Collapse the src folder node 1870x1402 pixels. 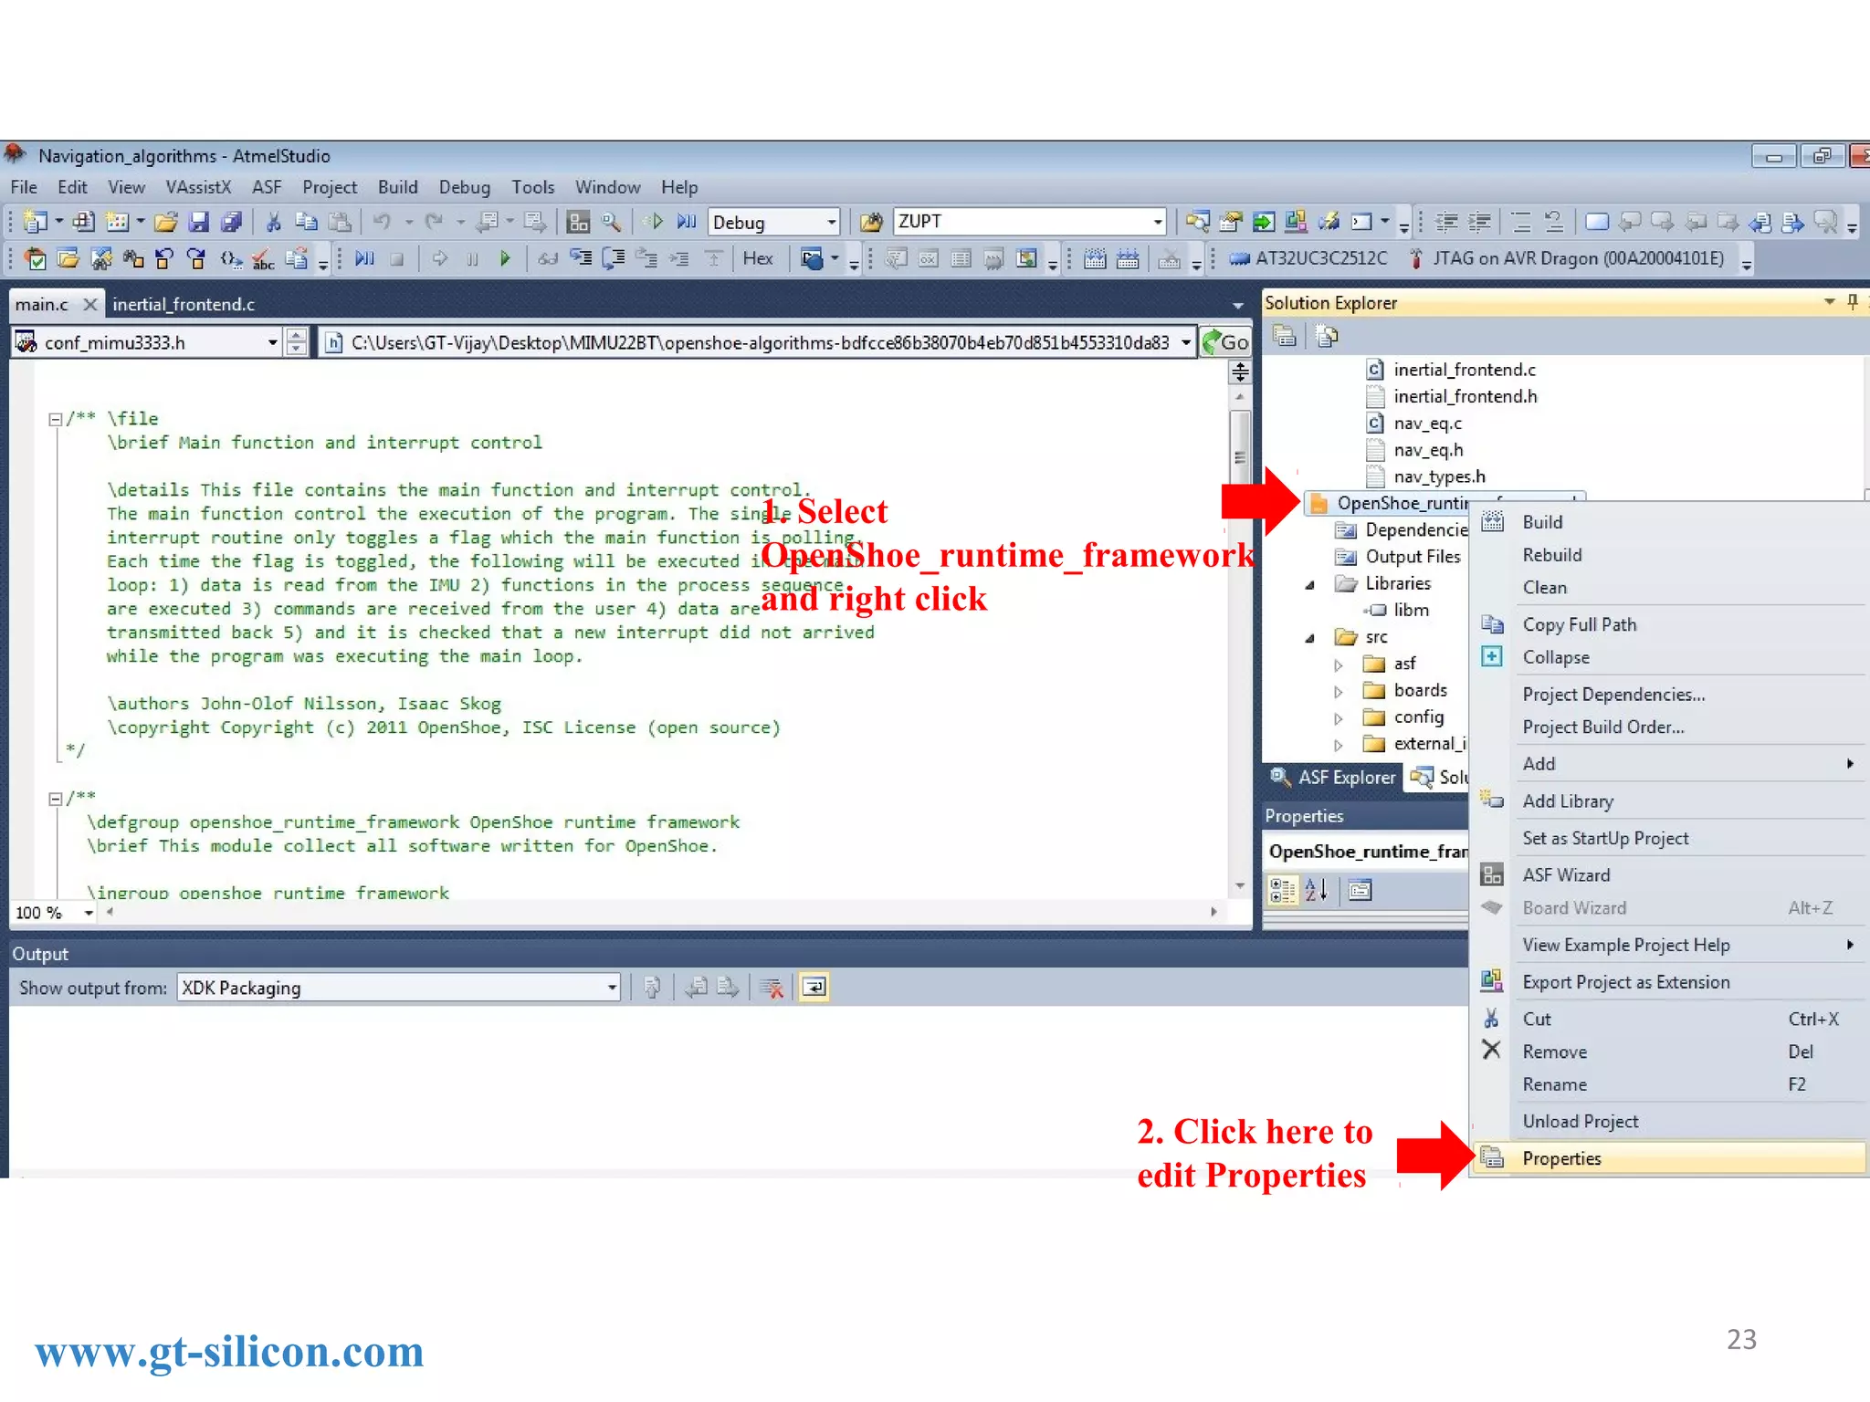pos(1310,637)
